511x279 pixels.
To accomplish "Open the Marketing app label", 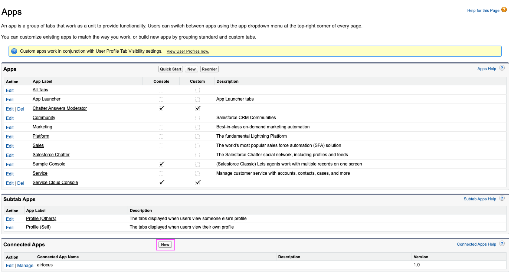I will point(42,127).
